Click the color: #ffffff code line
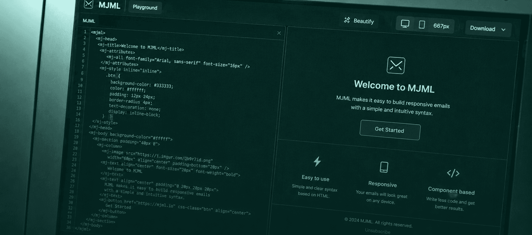Screen dimensions: 532x235 tap(128, 89)
